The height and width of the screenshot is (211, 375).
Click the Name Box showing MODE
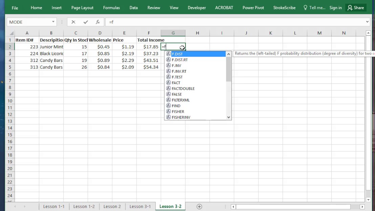(29, 22)
